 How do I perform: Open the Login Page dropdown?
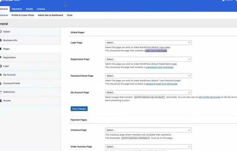pyautogui.click(x=148, y=43)
